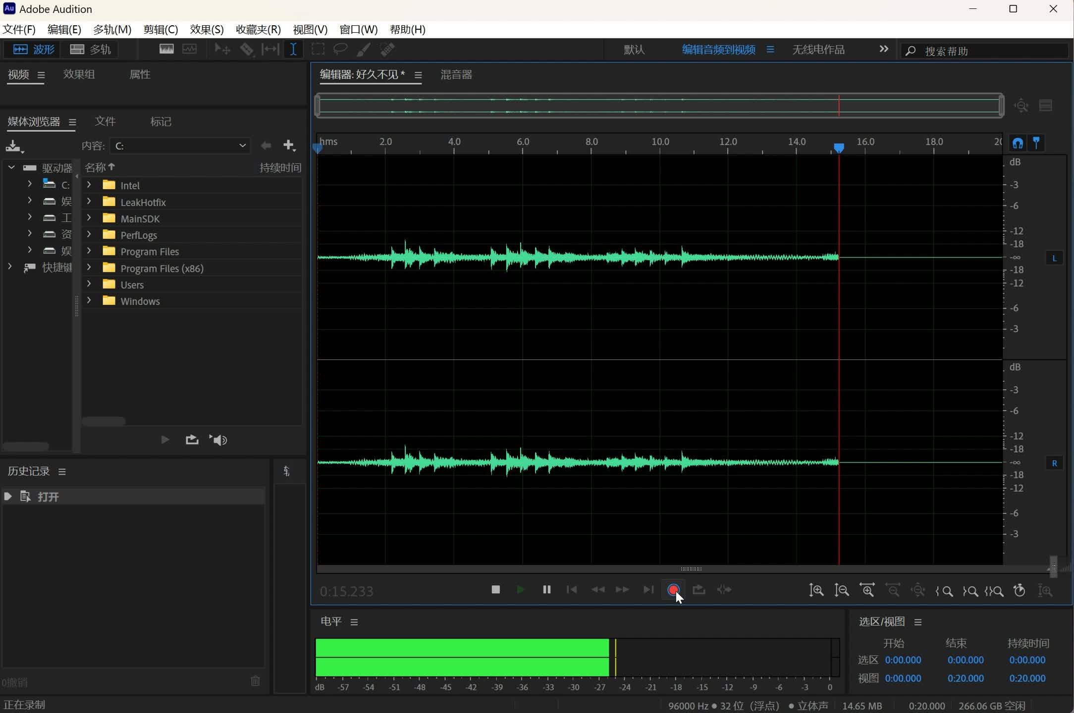Screen dimensions: 1074x713
Task: Pause using the transport Pause button
Action: pyautogui.click(x=546, y=590)
